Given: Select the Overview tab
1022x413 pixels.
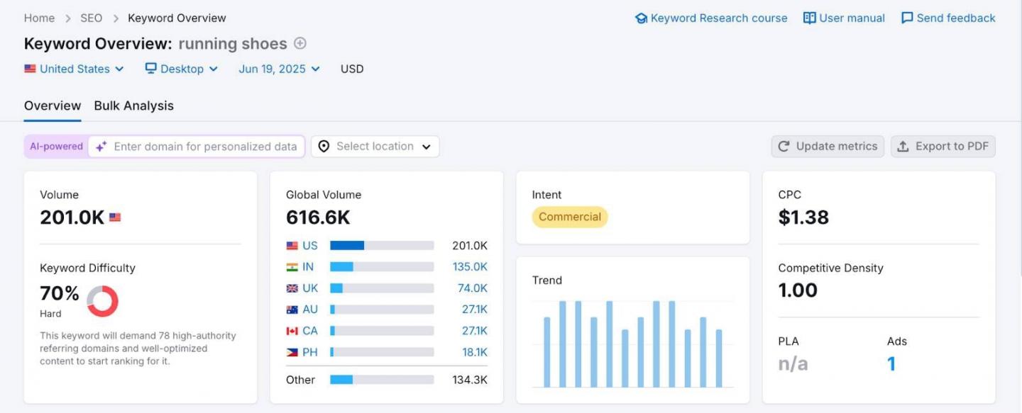Looking at the screenshot, I should click(x=53, y=106).
